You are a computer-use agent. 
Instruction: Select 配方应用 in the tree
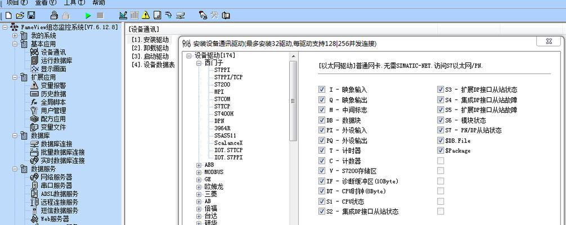click(53, 119)
